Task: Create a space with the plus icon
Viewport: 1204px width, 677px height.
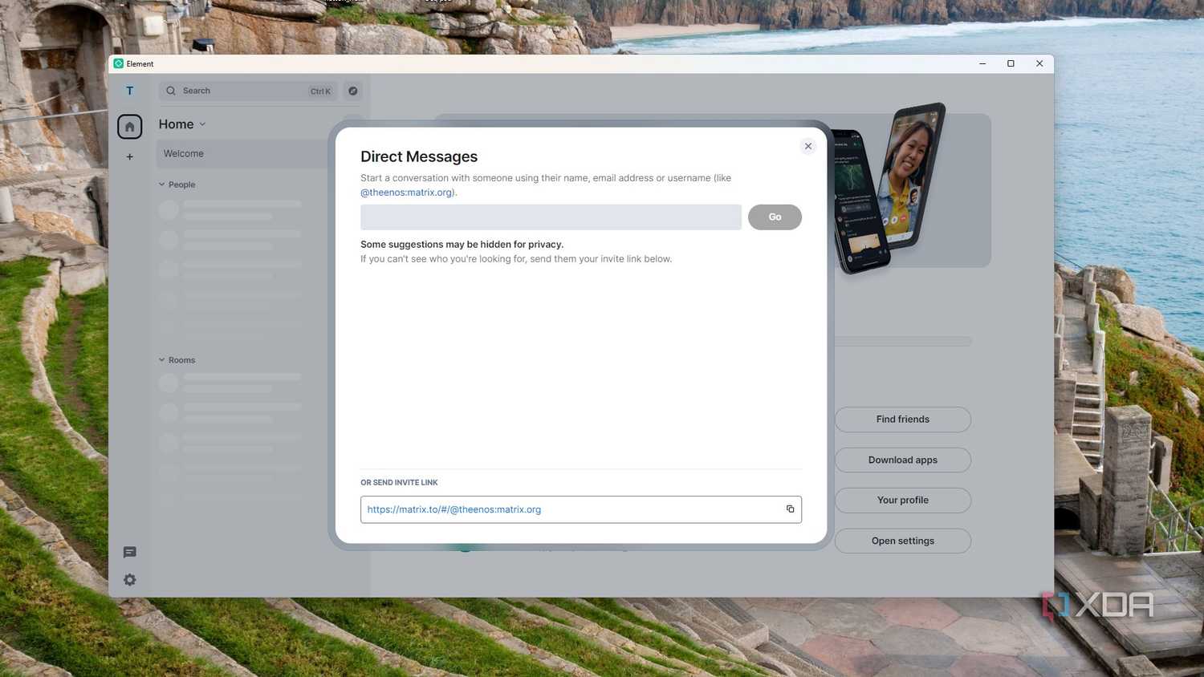Action: (130, 157)
